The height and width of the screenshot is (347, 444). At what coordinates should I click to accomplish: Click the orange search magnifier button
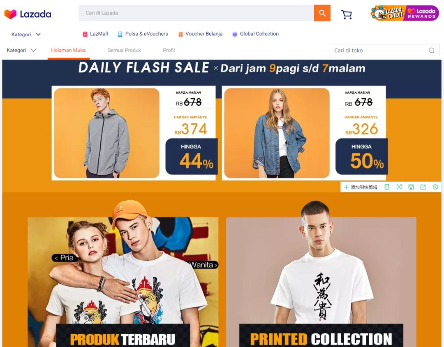tap(322, 13)
